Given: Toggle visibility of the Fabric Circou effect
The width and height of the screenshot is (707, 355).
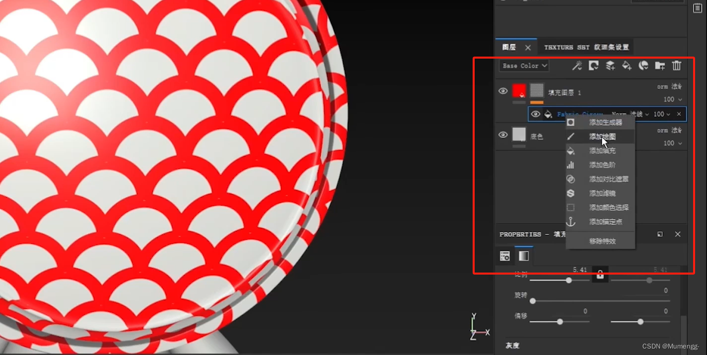Looking at the screenshot, I should coord(535,114).
